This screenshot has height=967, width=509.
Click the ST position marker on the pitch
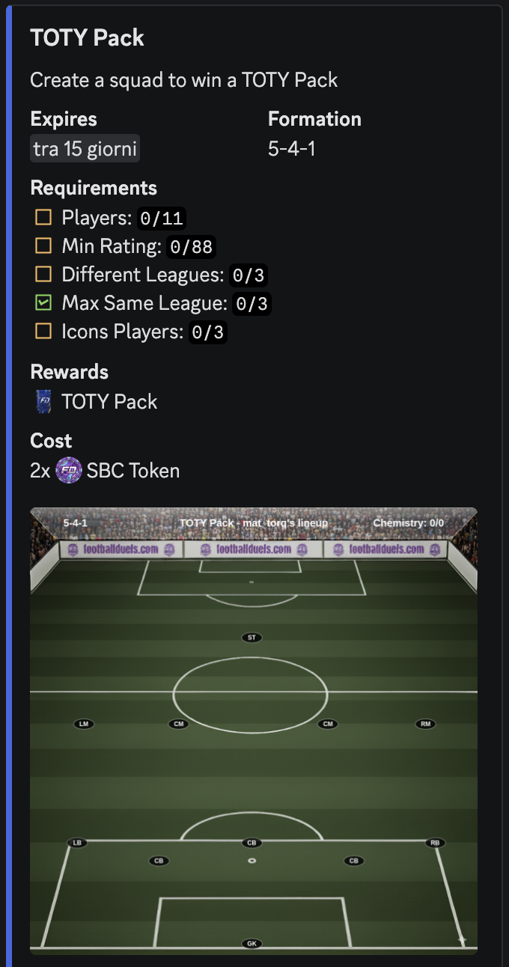coord(252,638)
